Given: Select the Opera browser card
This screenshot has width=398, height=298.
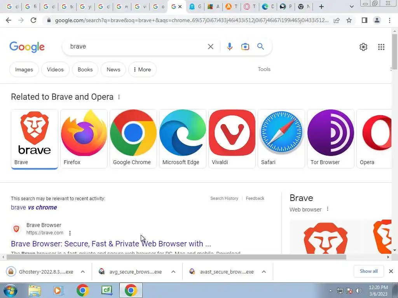Looking at the screenshot, I should (x=374, y=139).
